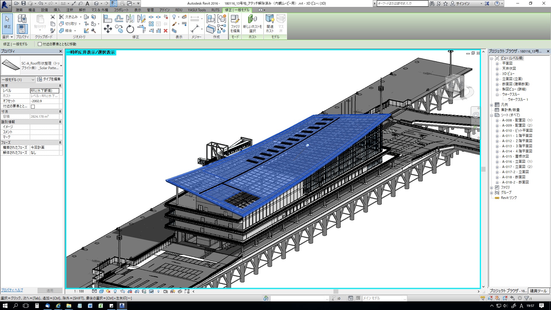Viewport: 551px width, 310px height.
Task: Toggle Crop View icon in view control bar
Action: pyautogui.click(x=130, y=291)
